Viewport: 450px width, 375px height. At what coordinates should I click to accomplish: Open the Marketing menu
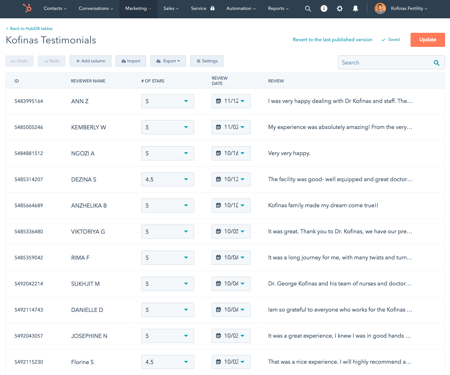(x=138, y=8)
